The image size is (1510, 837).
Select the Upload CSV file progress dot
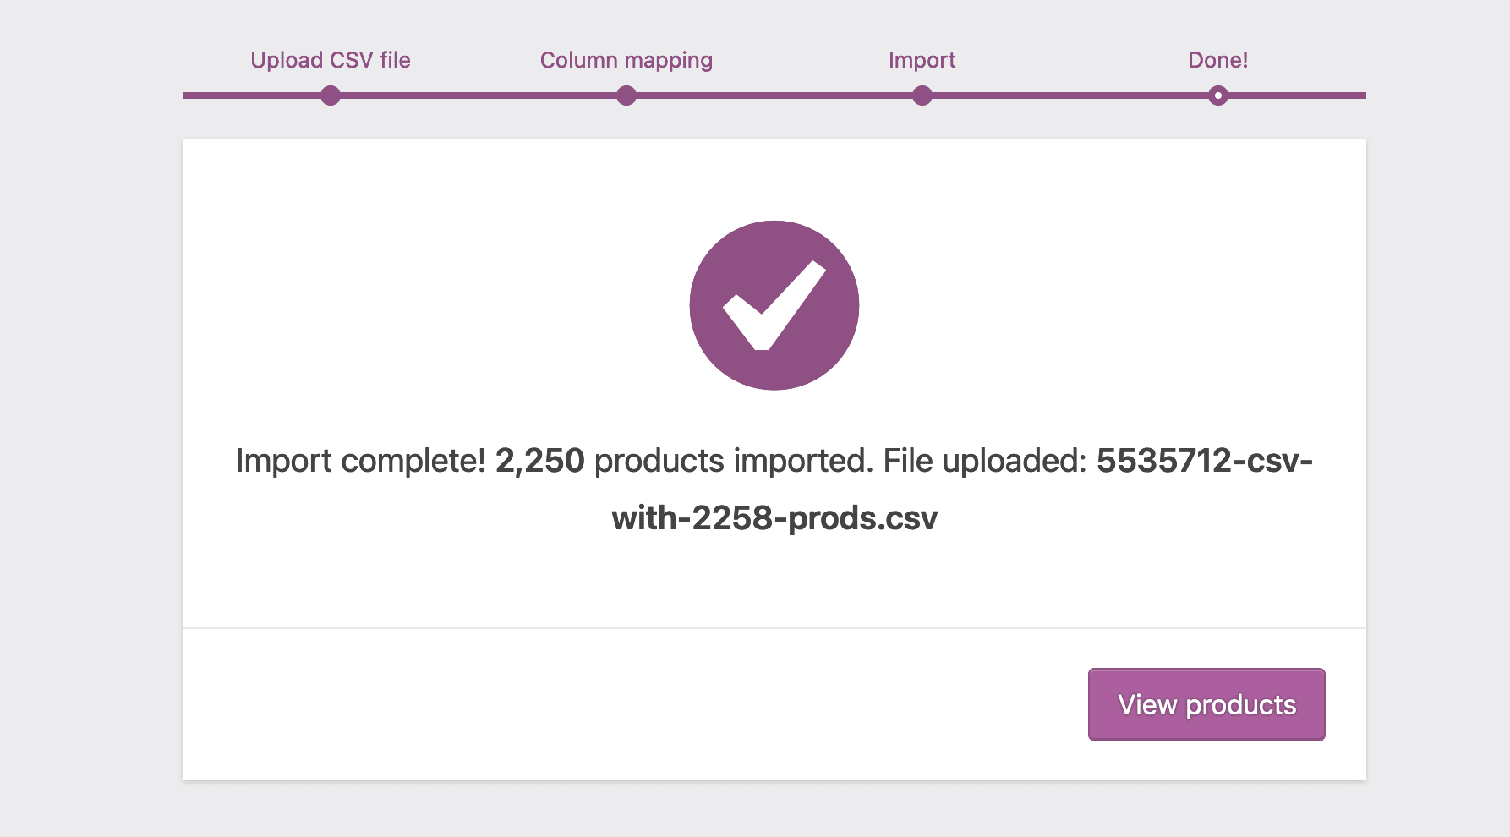pos(330,96)
